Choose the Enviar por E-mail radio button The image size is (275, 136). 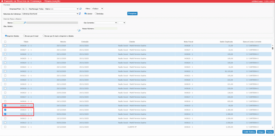24,36
